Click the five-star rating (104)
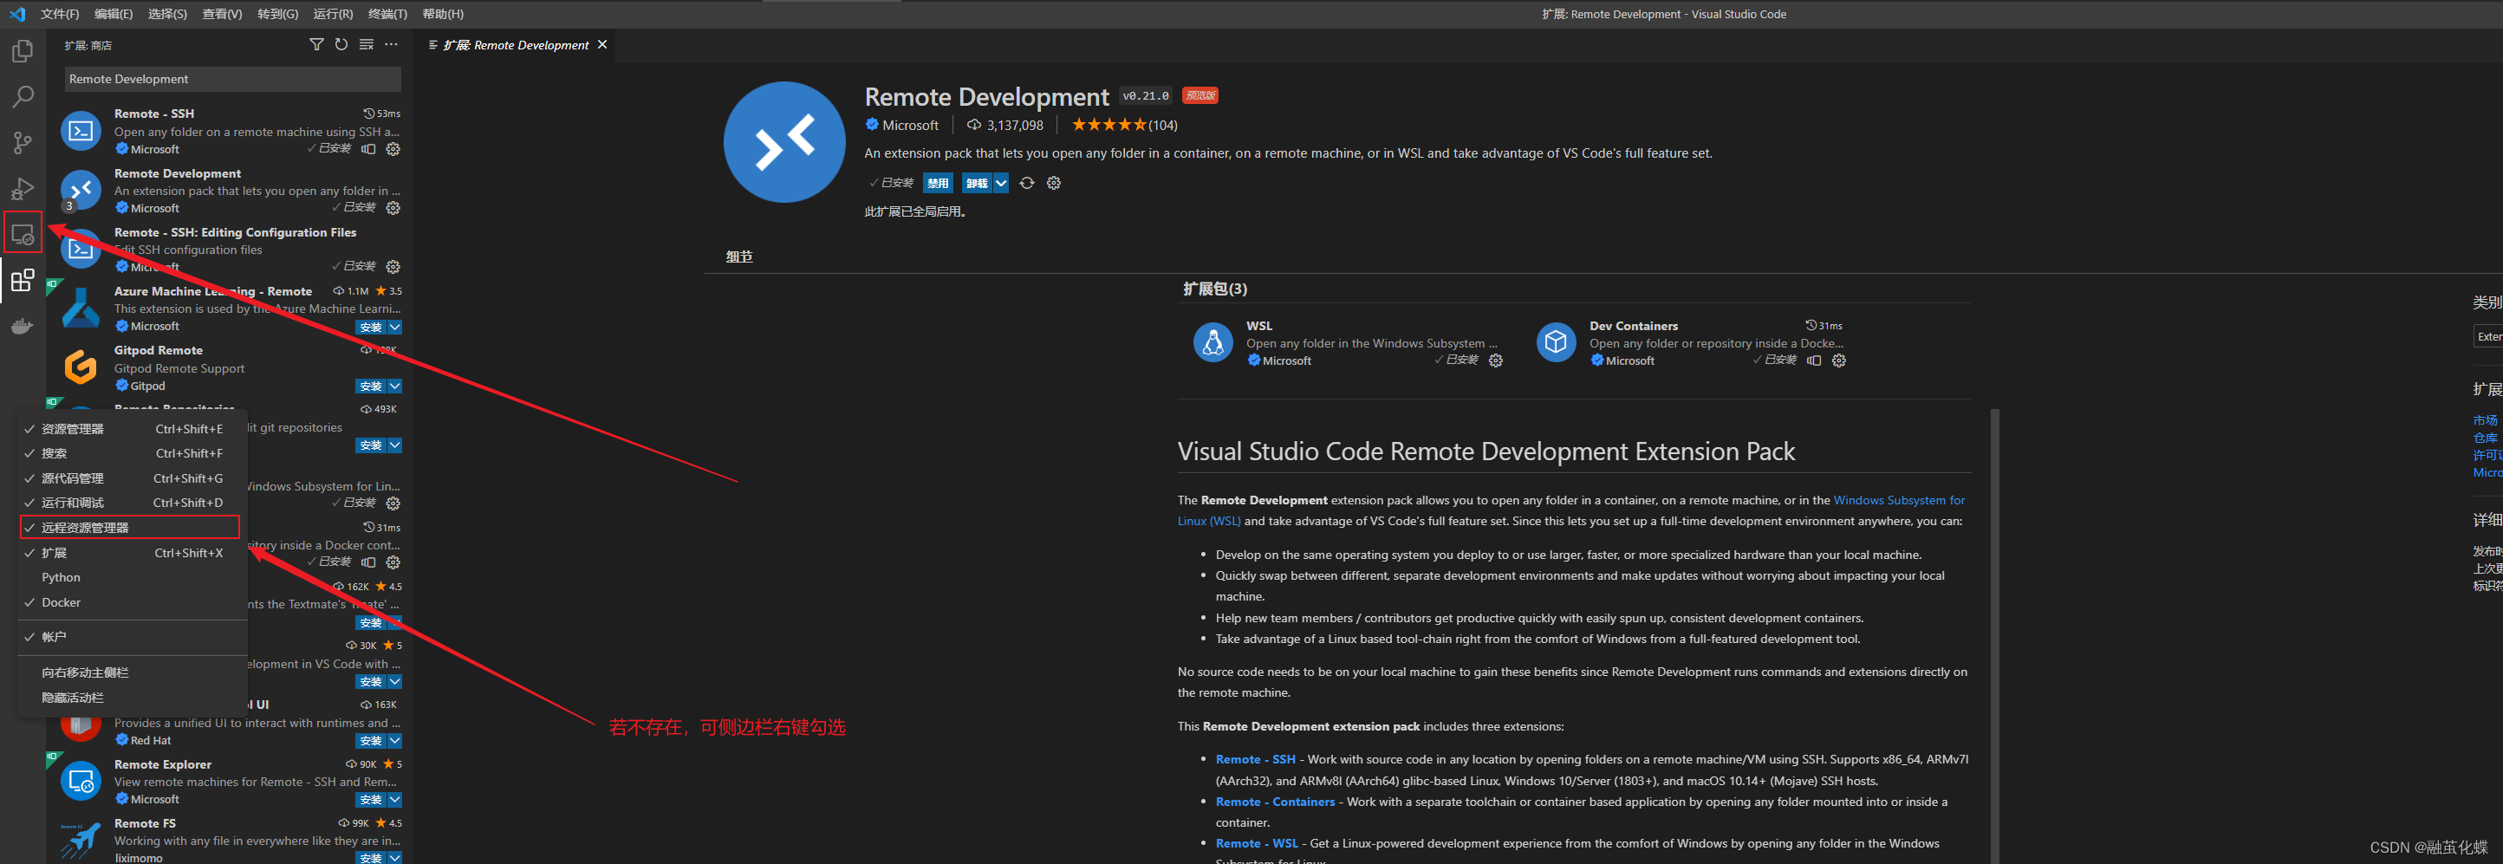 tap(1124, 126)
